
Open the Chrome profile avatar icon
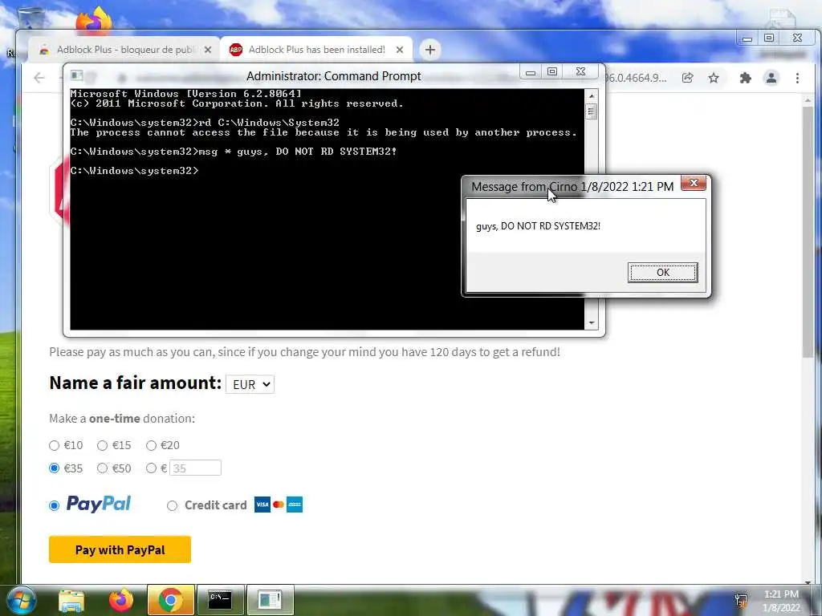(x=771, y=78)
